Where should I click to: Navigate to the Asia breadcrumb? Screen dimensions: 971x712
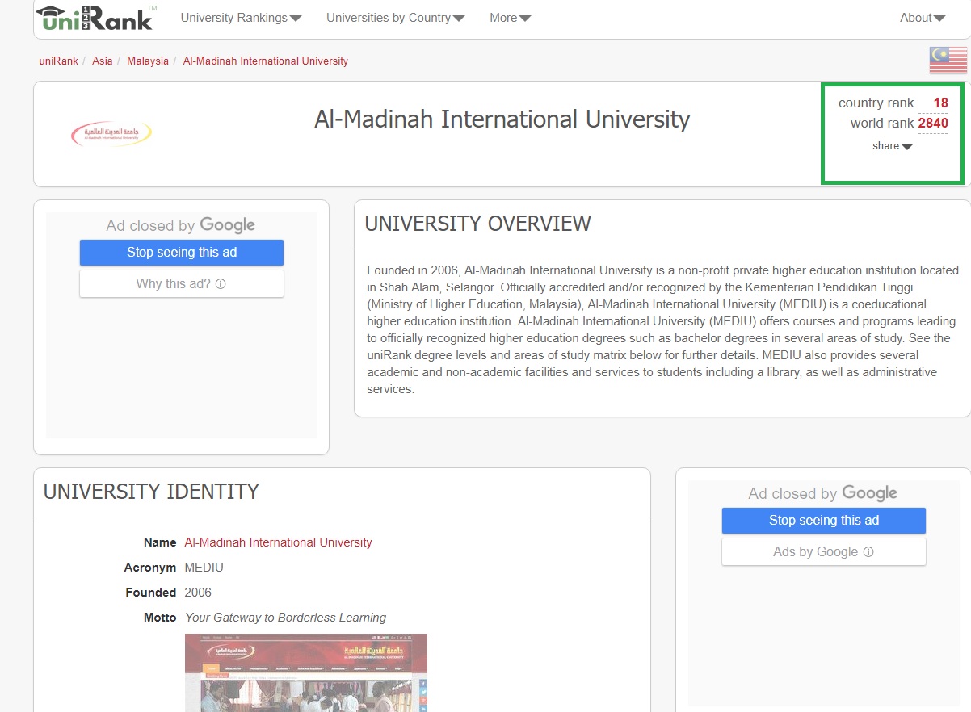click(x=103, y=61)
